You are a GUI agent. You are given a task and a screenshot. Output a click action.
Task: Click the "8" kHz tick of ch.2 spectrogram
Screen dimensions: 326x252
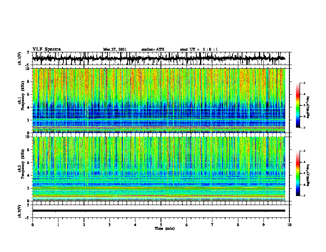pyautogui.click(x=28, y=150)
